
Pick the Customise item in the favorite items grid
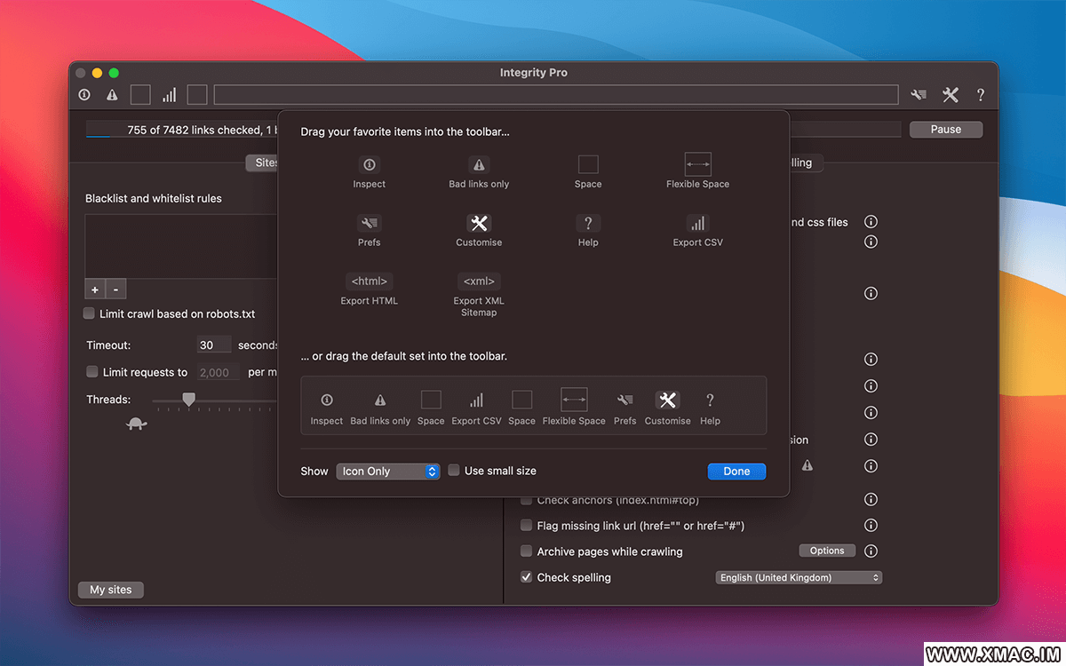pyautogui.click(x=479, y=230)
